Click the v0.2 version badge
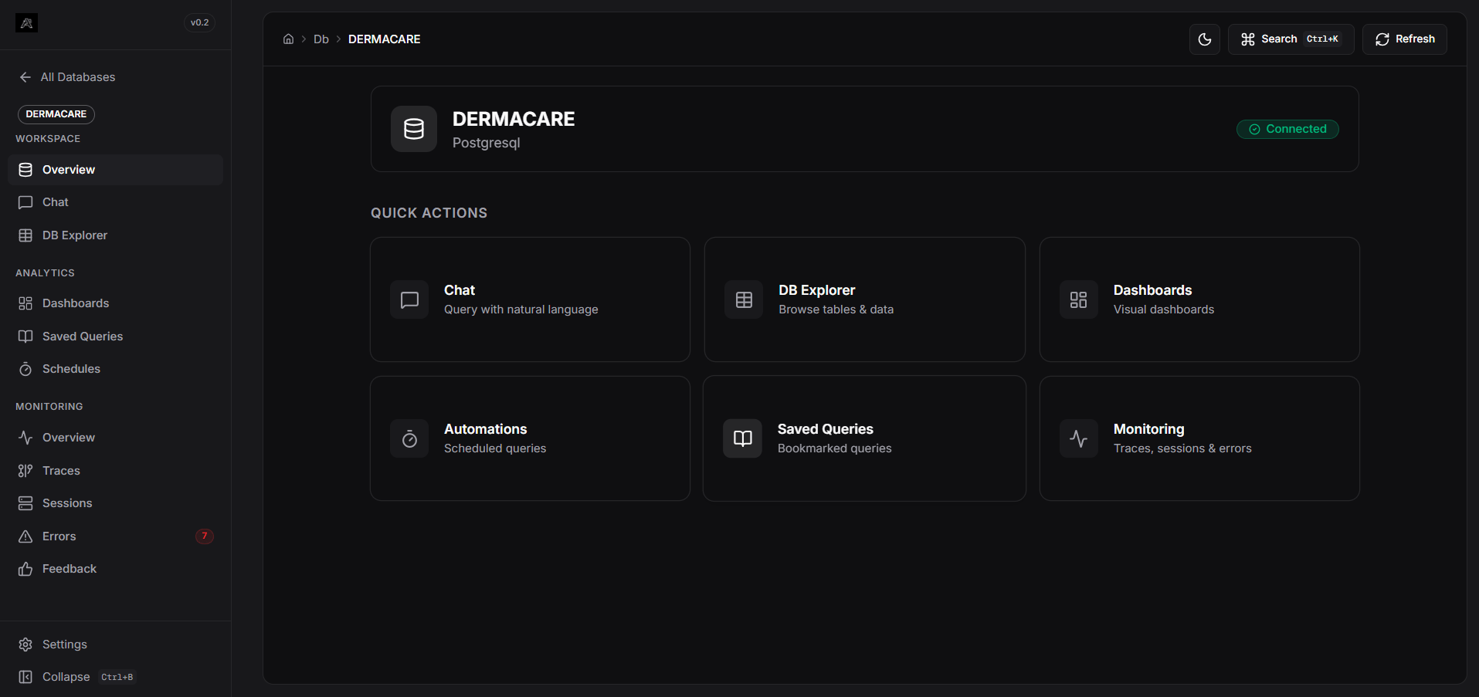 pos(200,23)
